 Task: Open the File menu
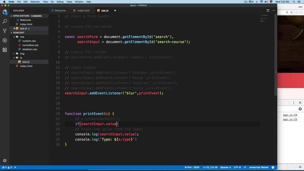pyautogui.click(x=19, y=2)
